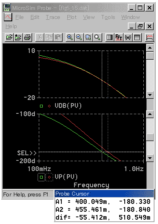The height and width of the screenshot is (224, 158).
Task: Open the Tools menu
Action: pyautogui.click(x=108, y=17)
